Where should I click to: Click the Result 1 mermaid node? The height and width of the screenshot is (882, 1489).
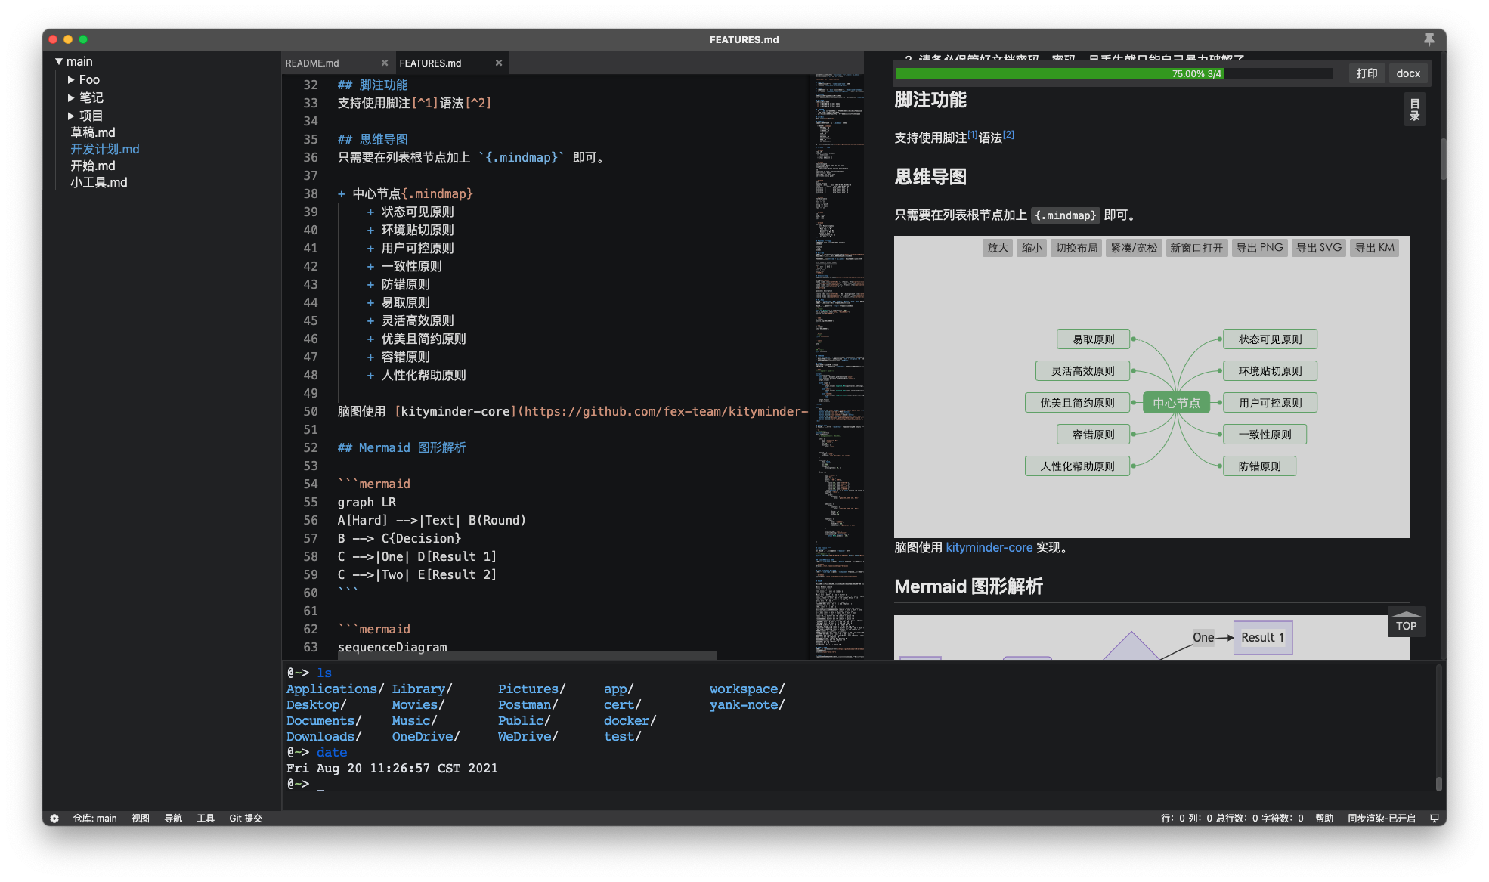[x=1262, y=637]
